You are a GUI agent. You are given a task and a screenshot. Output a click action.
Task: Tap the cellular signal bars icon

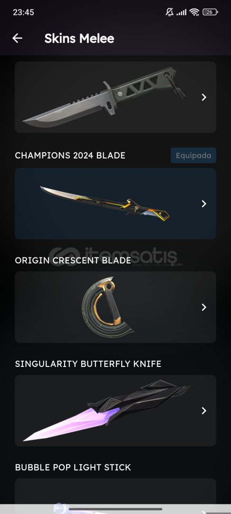[x=181, y=12]
